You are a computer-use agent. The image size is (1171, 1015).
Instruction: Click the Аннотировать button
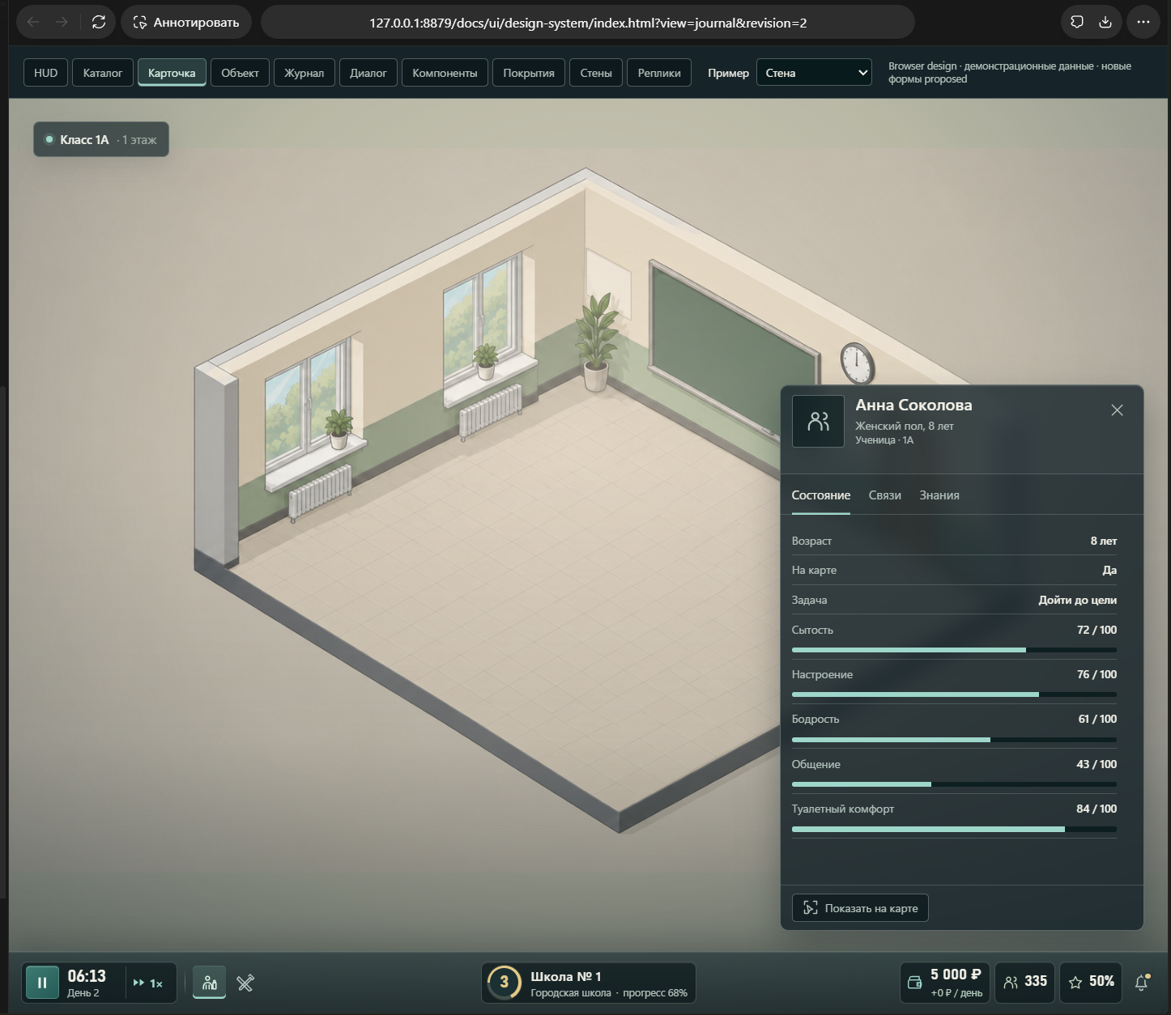pyautogui.click(x=186, y=23)
